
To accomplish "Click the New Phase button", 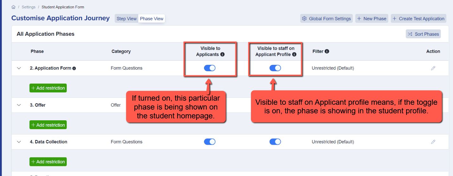I will pyautogui.click(x=372, y=19).
